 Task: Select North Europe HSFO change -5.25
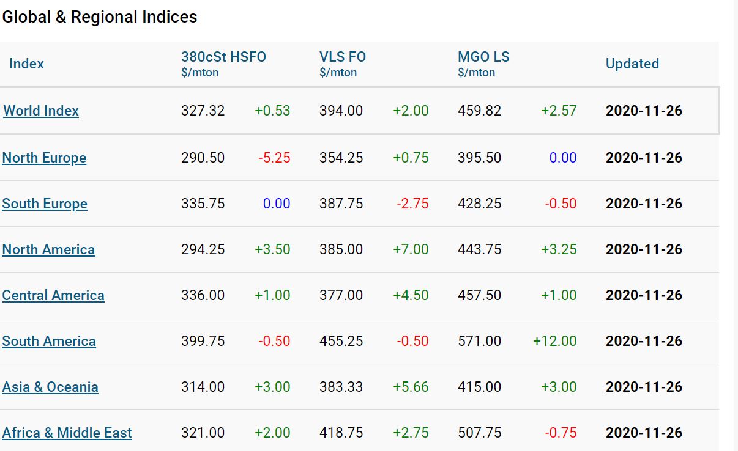274,158
